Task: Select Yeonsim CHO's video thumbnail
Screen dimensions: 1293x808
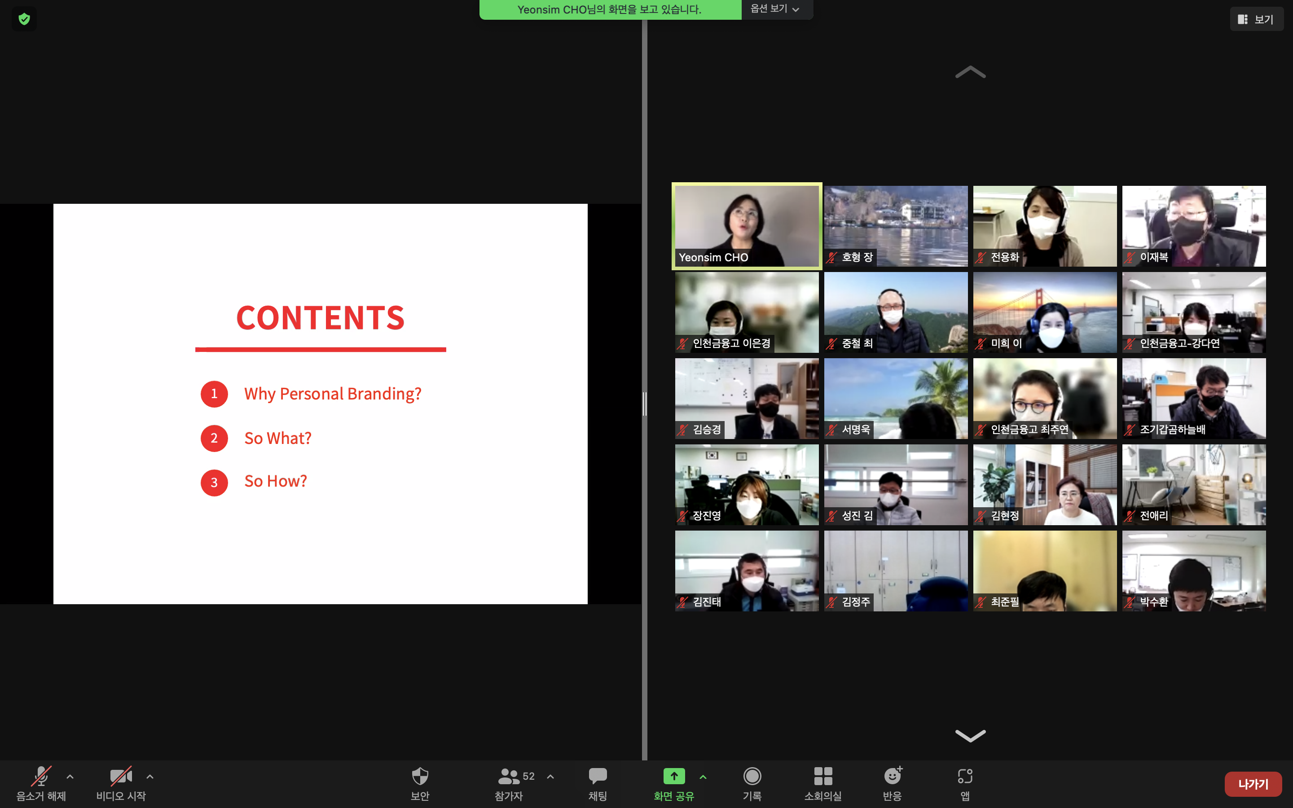Action: 747,225
